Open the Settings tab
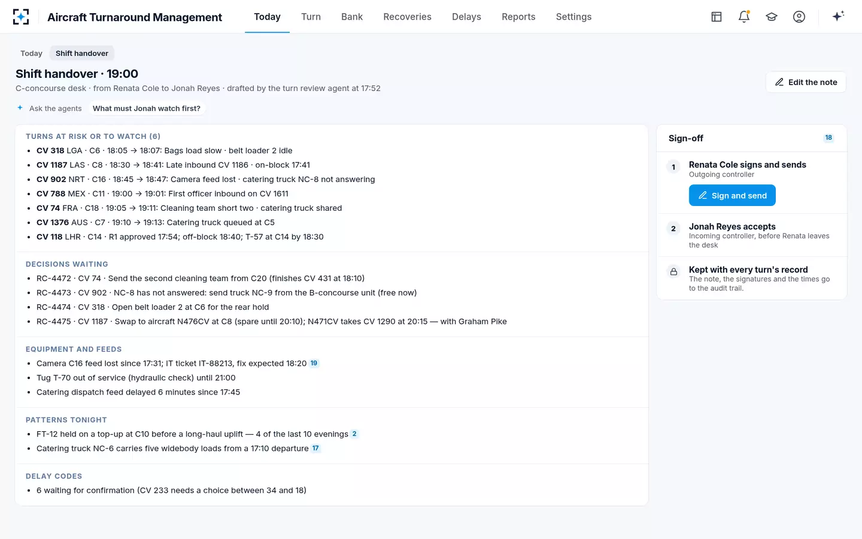The width and height of the screenshot is (862, 539). 573,17
